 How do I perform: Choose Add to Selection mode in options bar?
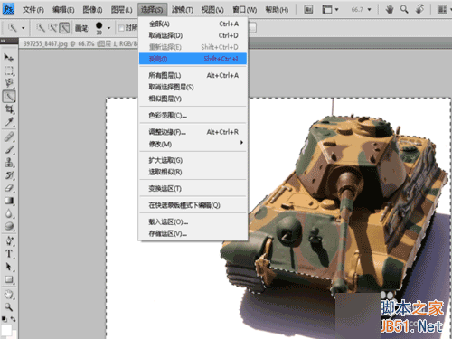pos(52,28)
